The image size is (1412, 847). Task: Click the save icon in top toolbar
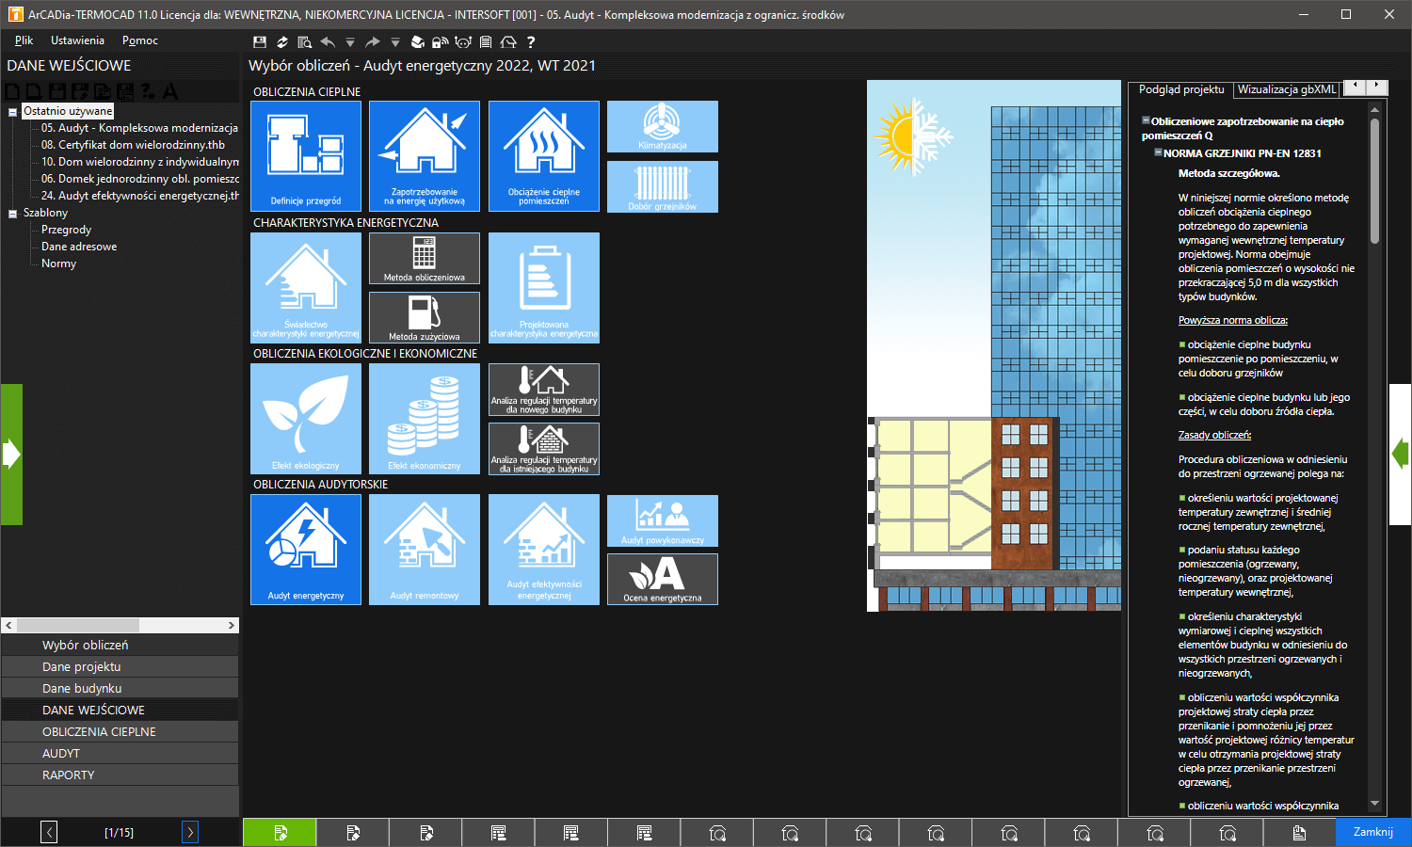coord(260,41)
